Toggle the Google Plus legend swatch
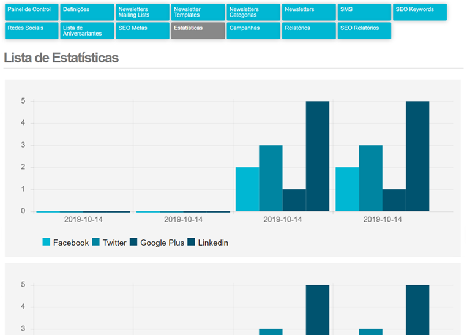This screenshot has height=335, width=467. click(x=133, y=242)
